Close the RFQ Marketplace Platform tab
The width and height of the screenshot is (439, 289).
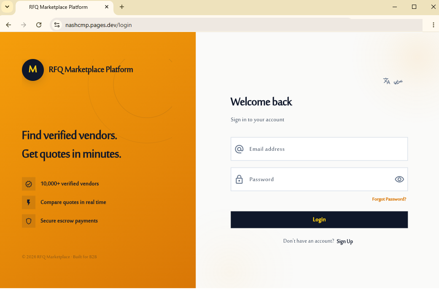107,7
